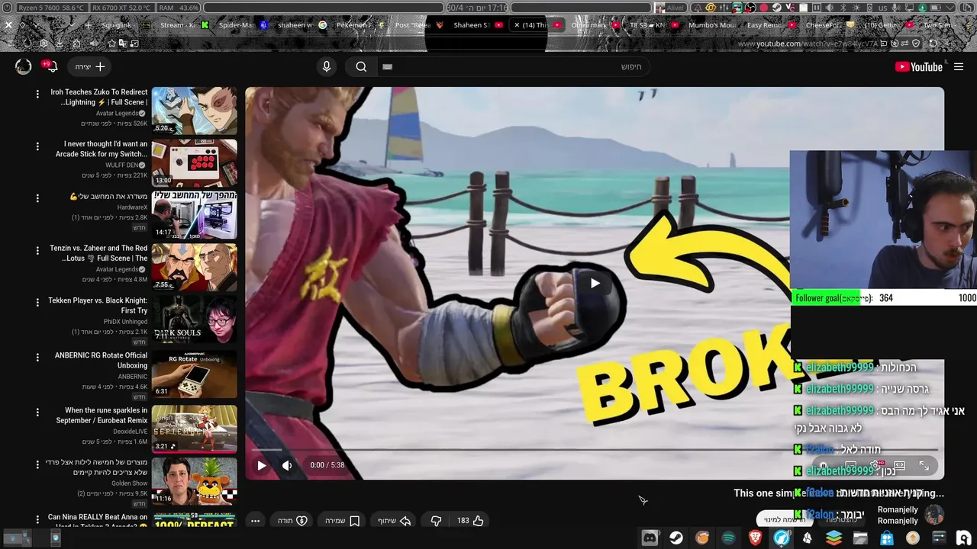Click the WULFF DEN channel name
Viewport: 977px width, 549px height.
[122, 165]
